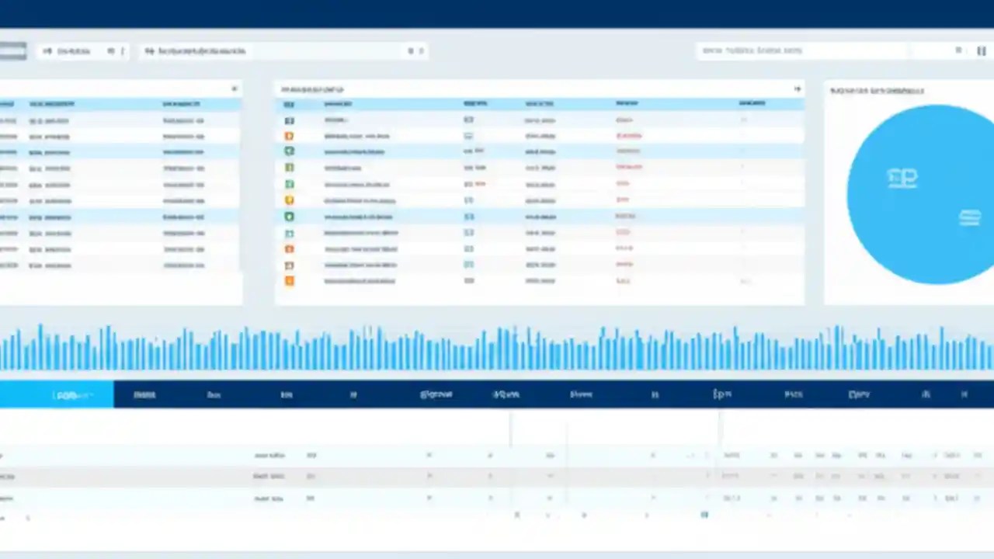Image resolution: width=994 pixels, height=559 pixels.
Task: Click the orange warning icon on the second row
Action: click(289, 136)
